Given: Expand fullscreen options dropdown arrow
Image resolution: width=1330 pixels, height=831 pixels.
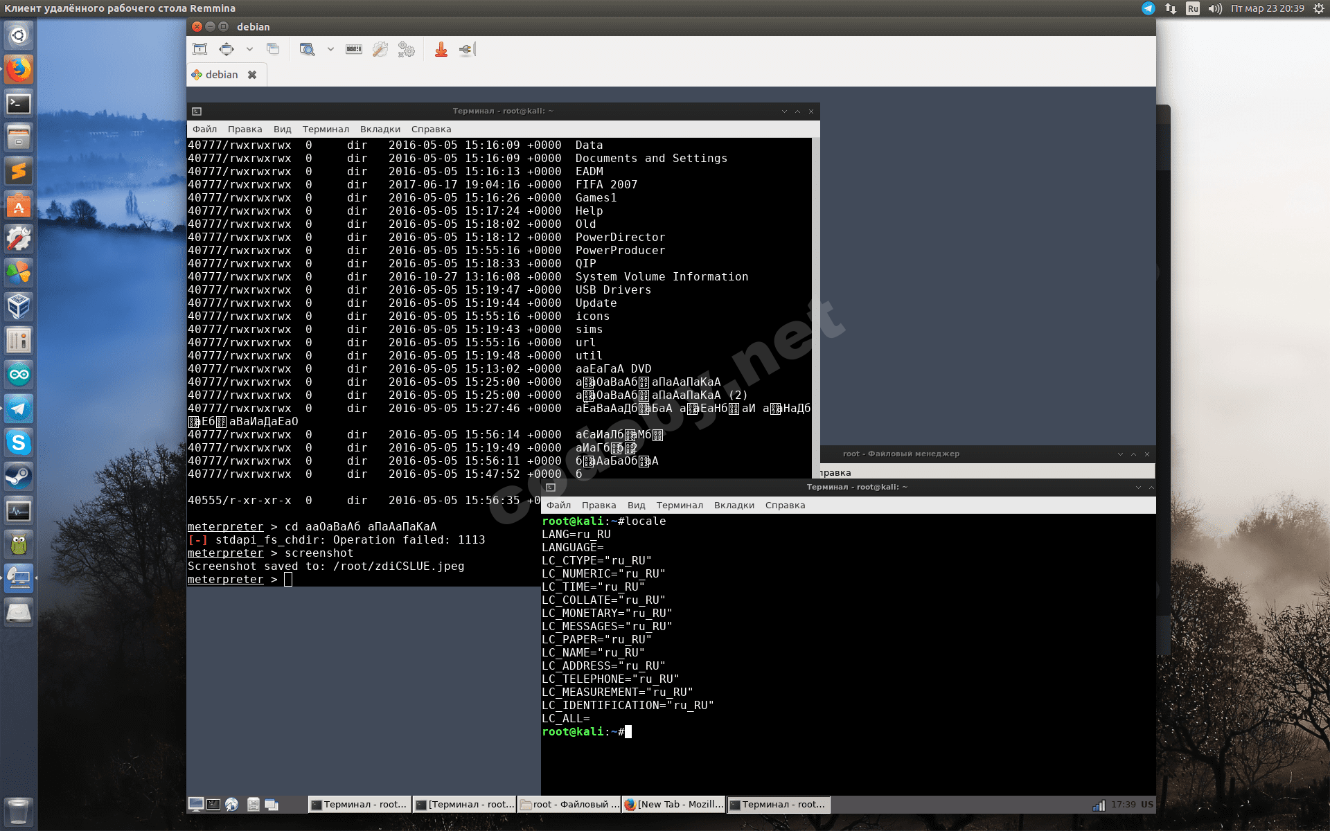Looking at the screenshot, I should click(x=249, y=49).
